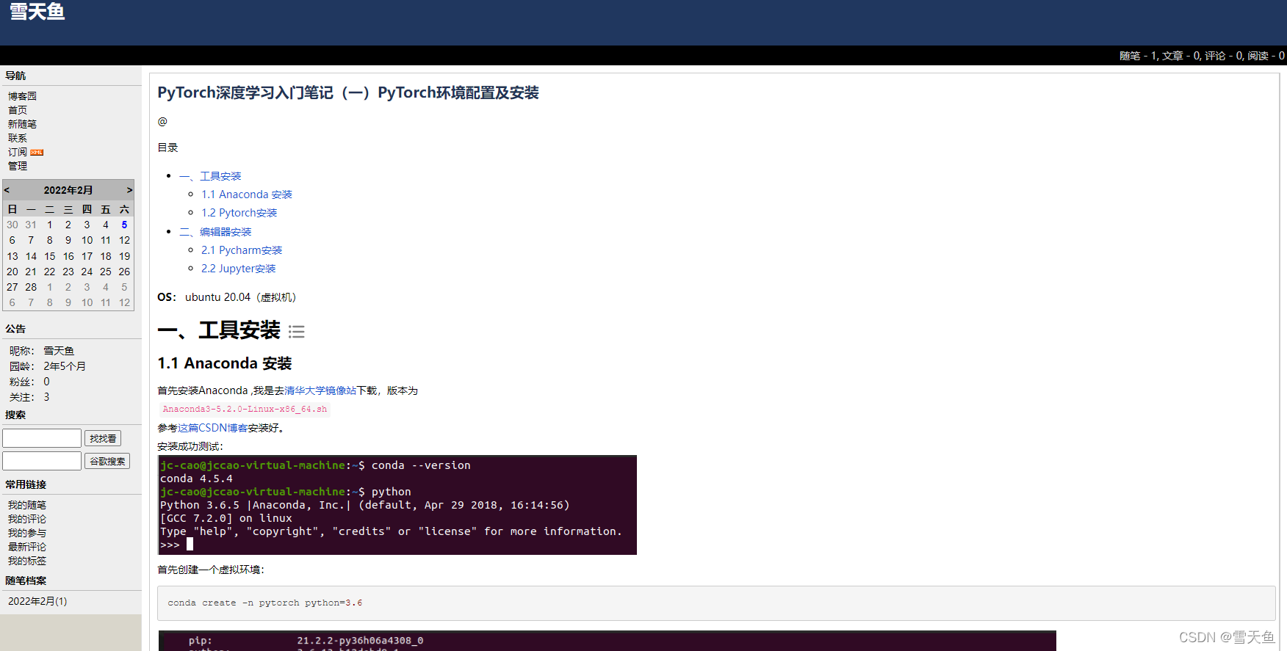The image size is (1287, 651).
Task: Open the 粉丝 count 0 link
Action: click(x=46, y=382)
